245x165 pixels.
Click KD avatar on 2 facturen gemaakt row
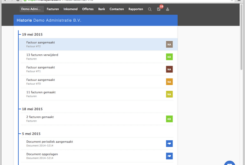(x=169, y=119)
